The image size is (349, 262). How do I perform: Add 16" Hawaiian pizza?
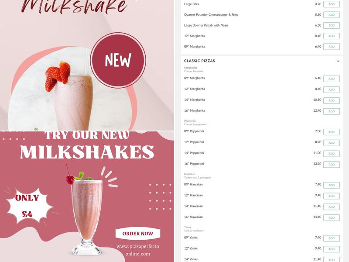tap(332, 217)
